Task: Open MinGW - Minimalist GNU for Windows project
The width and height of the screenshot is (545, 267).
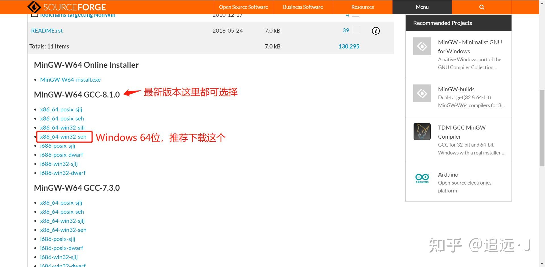Action: coord(470,47)
